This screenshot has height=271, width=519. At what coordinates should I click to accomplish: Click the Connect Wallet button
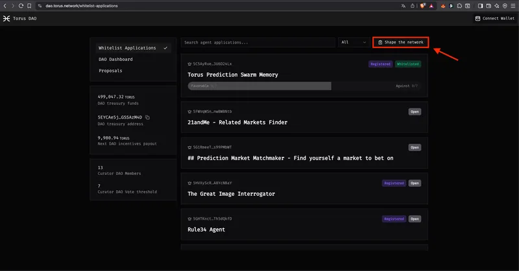point(495,19)
